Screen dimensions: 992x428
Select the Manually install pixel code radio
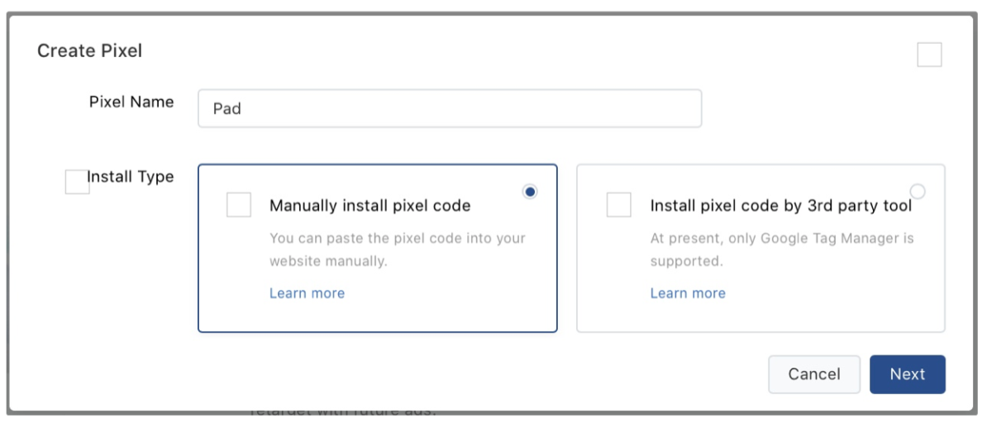[531, 192]
